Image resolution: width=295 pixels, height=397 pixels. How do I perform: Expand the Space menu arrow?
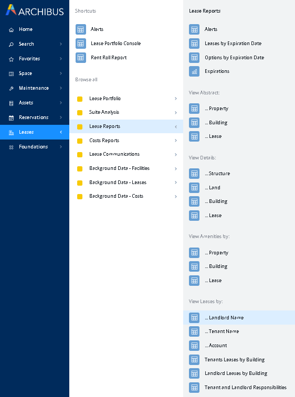pyautogui.click(x=61, y=73)
